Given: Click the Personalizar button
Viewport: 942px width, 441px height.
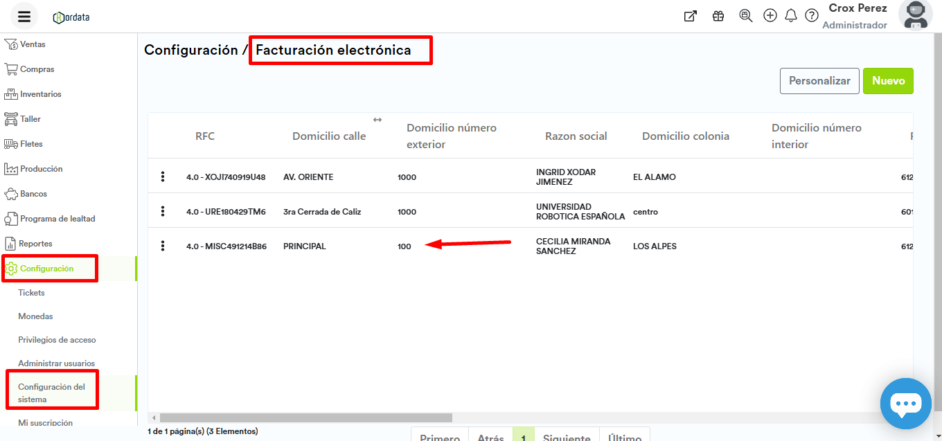Looking at the screenshot, I should (819, 81).
